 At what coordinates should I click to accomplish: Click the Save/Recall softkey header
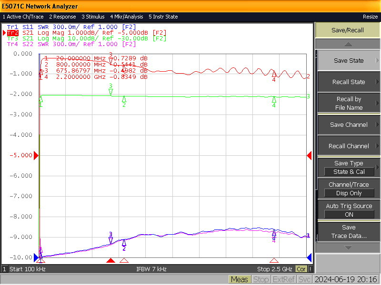pos(348,30)
